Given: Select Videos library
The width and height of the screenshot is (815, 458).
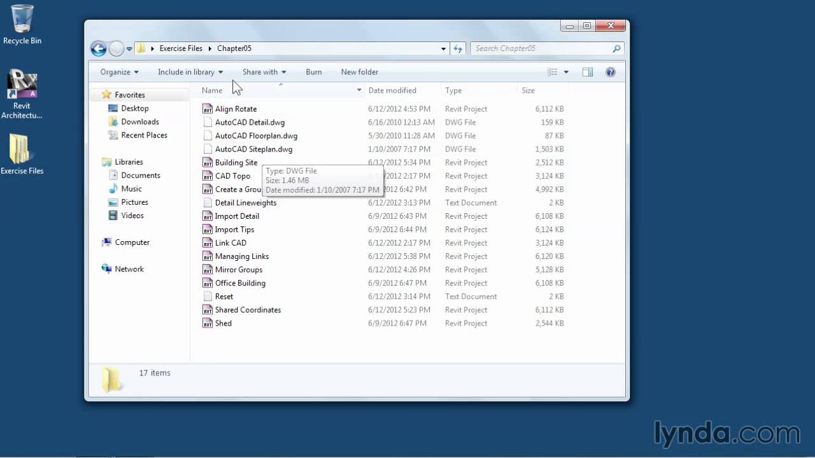Looking at the screenshot, I should (x=132, y=215).
